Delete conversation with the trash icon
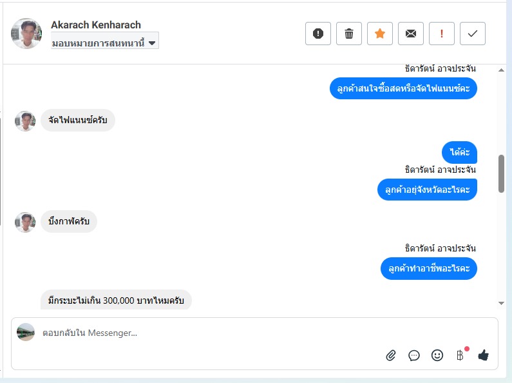Image resolution: width=512 pixels, height=383 pixels. coord(349,34)
